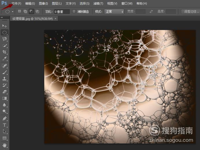
Task: Select the Dodge tool
Action: coord(5,111)
